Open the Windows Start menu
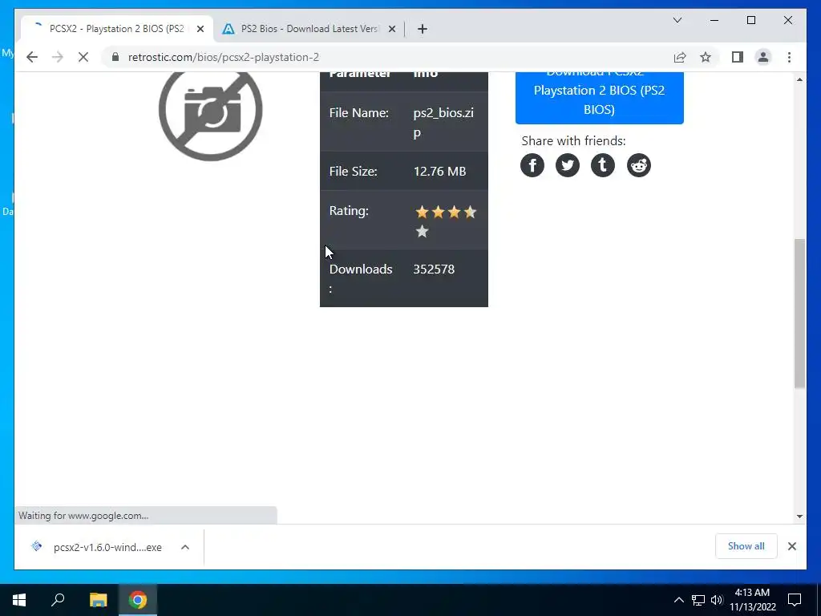 tap(19, 600)
